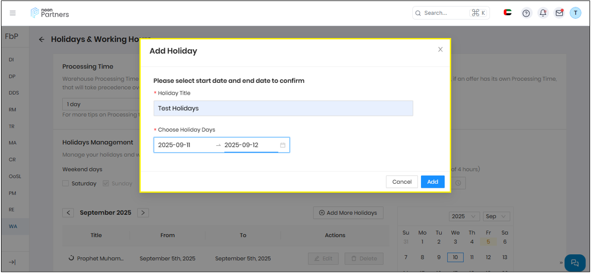Image resolution: width=591 pixels, height=273 pixels.
Task: Toggle the Saturday weekend checkbox
Action: pyautogui.click(x=66, y=183)
